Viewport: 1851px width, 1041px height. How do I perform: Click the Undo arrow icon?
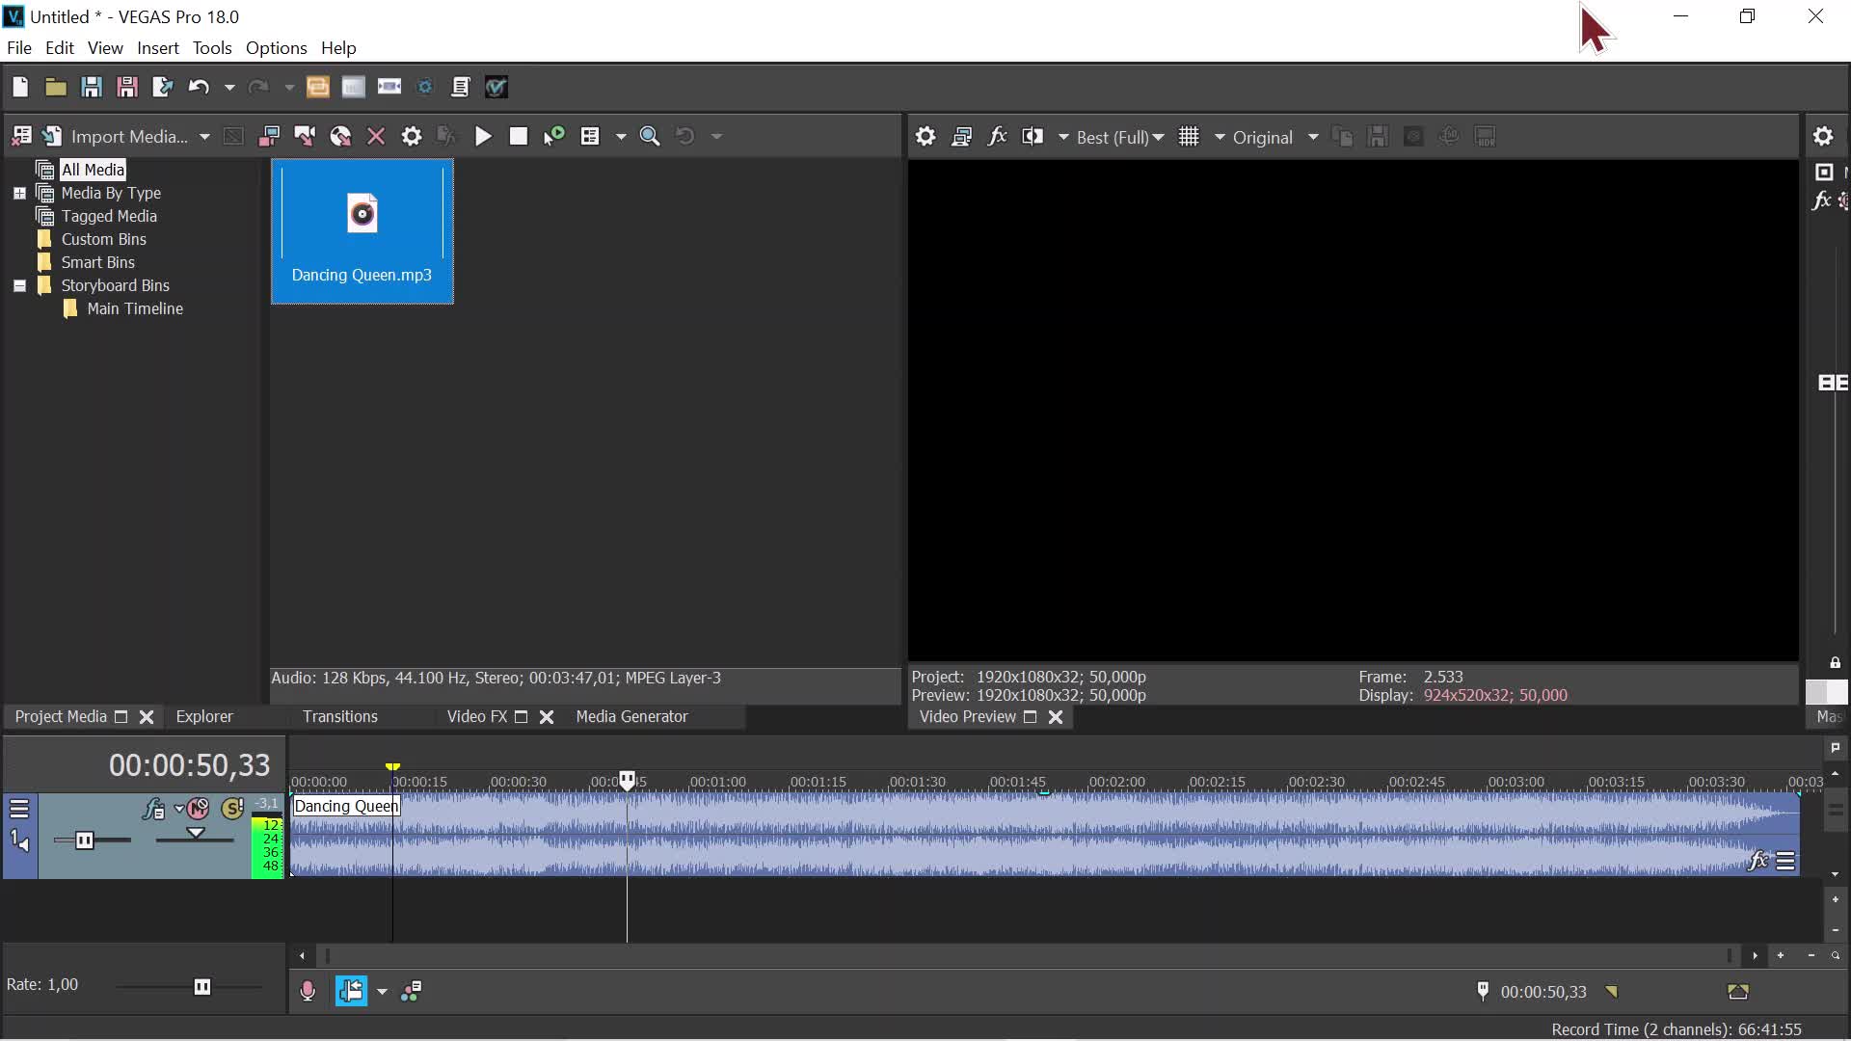[x=199, y=87]
